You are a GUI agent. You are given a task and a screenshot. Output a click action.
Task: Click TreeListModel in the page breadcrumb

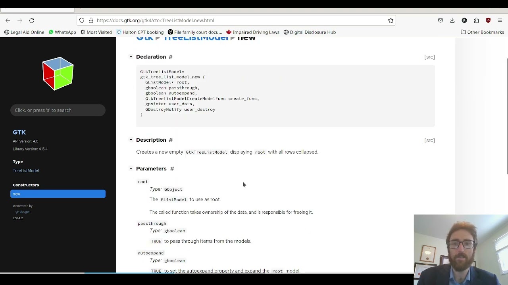tap(196, 38)
